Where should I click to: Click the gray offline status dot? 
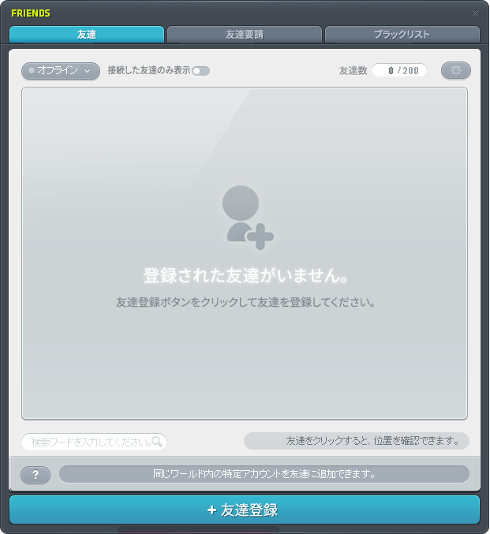tap(32, 71)
